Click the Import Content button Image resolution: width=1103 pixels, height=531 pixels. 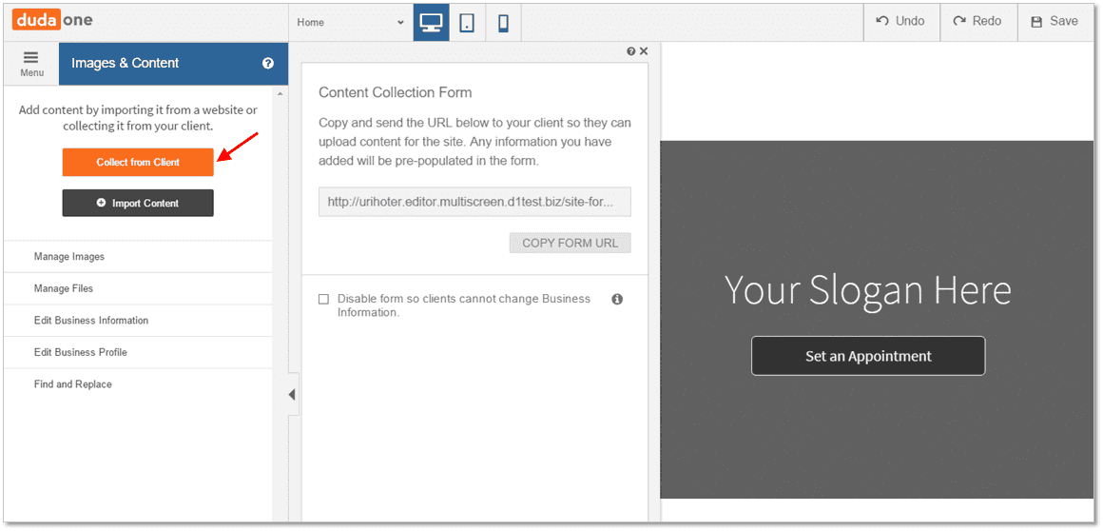(x=138, y=203)
